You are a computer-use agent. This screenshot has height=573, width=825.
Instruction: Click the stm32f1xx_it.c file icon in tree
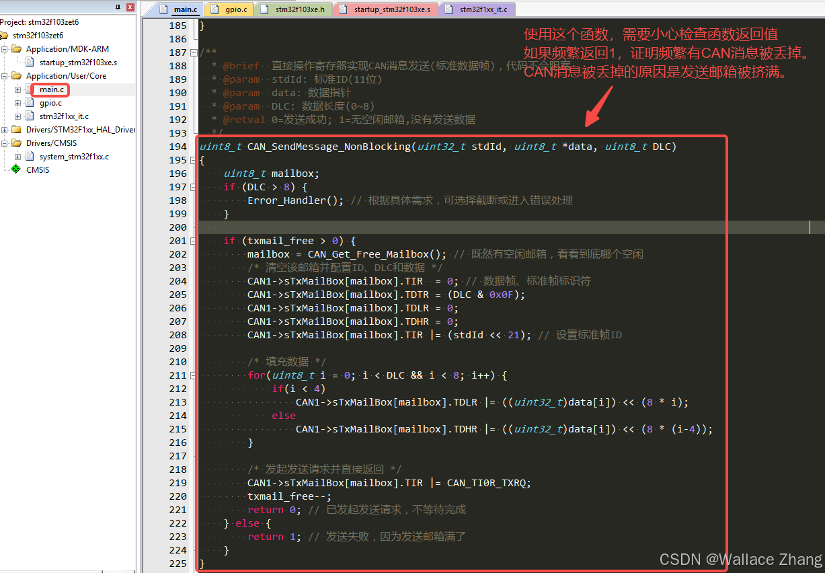point(30,116)
